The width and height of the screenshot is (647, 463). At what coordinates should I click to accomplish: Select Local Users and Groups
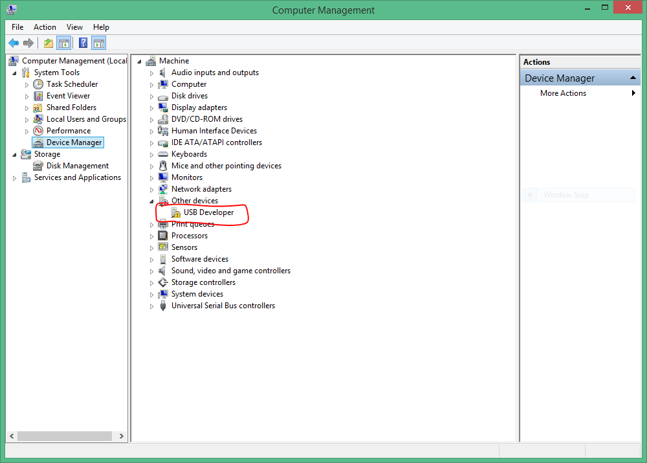pyautogui.click(x=86, y=119)
